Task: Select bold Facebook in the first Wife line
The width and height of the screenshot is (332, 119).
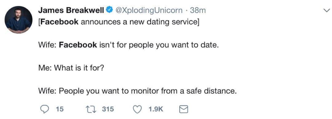Action: [78, 45]
